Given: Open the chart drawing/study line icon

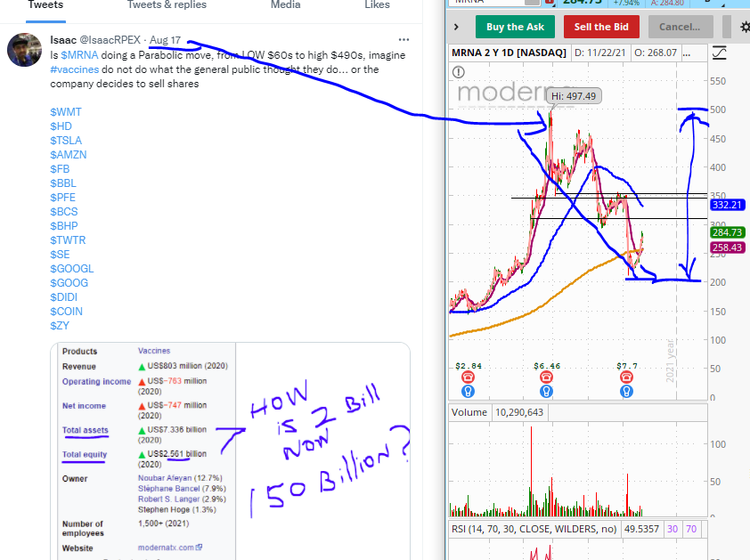Looking at the screenshot, I should 720,53.
